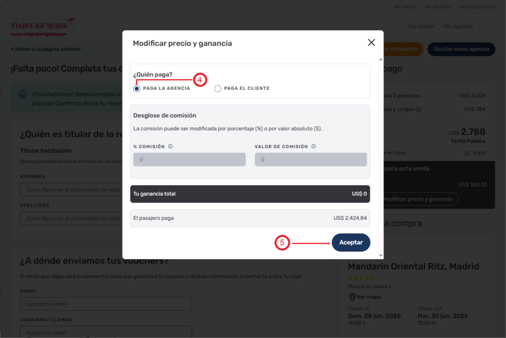
Task: Open Mis Agentes in the header menu
Action: click(458, 26)
